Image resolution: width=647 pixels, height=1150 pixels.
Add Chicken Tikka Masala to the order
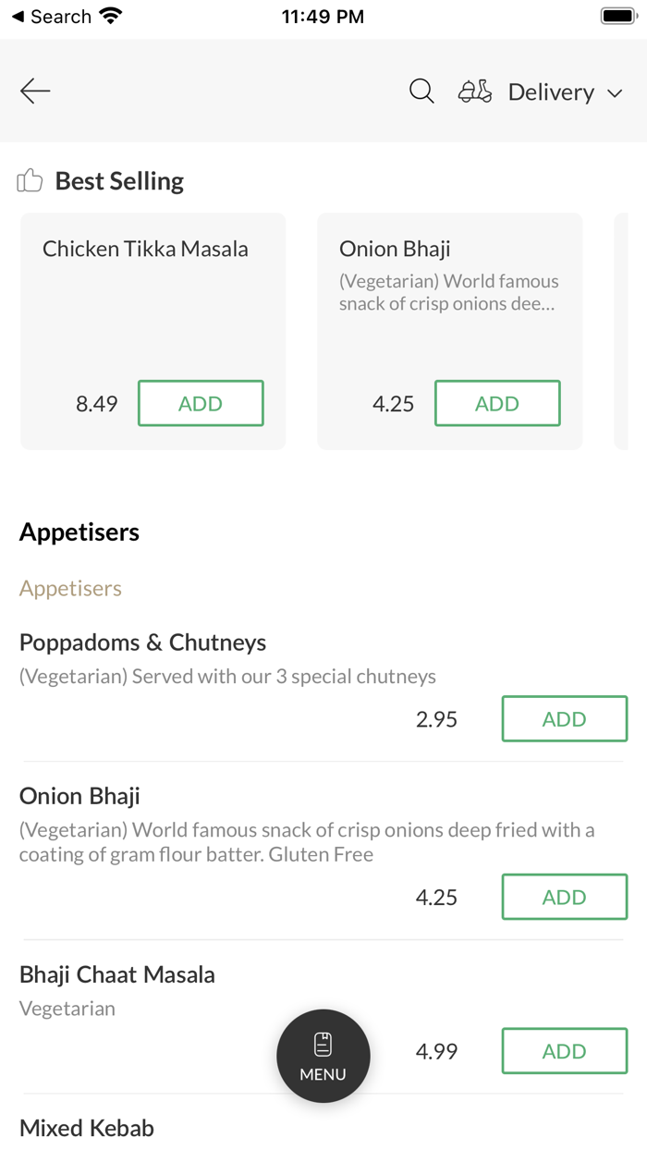tap(201, 403)
